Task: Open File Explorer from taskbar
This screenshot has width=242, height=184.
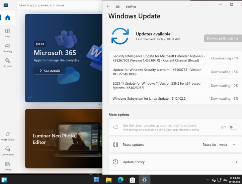Action: pyautogui.click(x=108, y=180)
